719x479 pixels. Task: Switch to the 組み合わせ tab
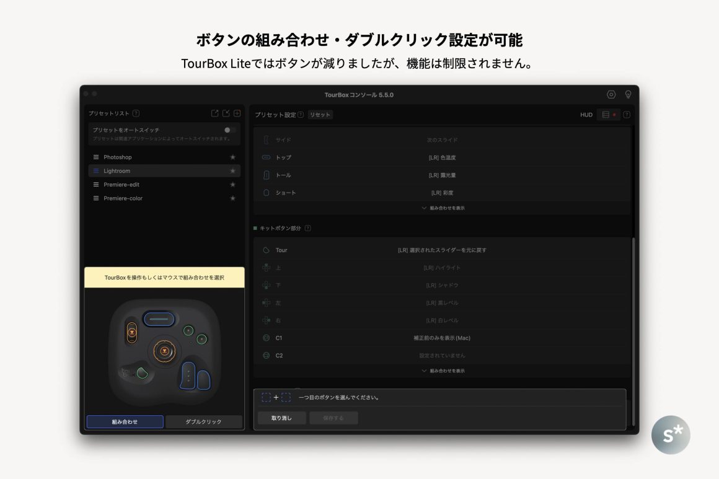tap(125, 422)
